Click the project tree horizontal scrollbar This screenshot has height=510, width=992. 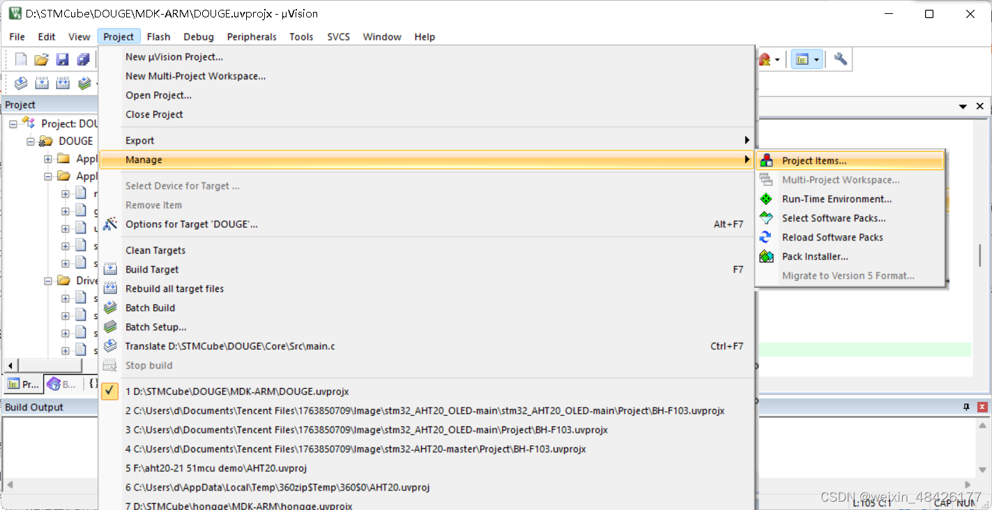(x=50, y=366)
